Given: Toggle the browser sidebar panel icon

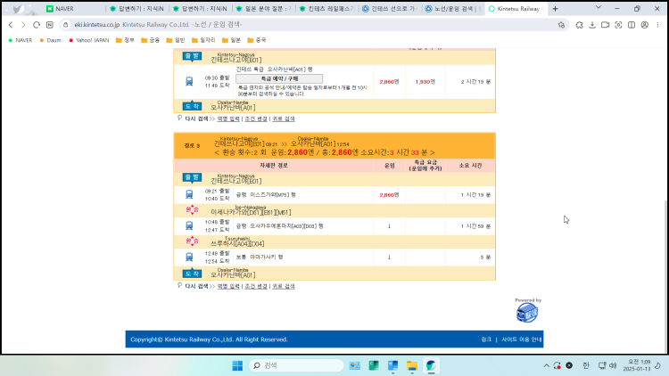Looking at the screenshot, I should pos(632,25).
